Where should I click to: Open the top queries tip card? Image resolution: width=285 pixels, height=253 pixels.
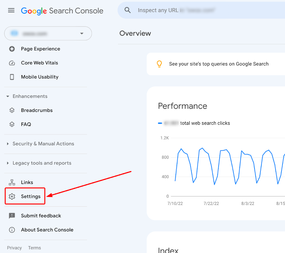[x=216, y=64]
